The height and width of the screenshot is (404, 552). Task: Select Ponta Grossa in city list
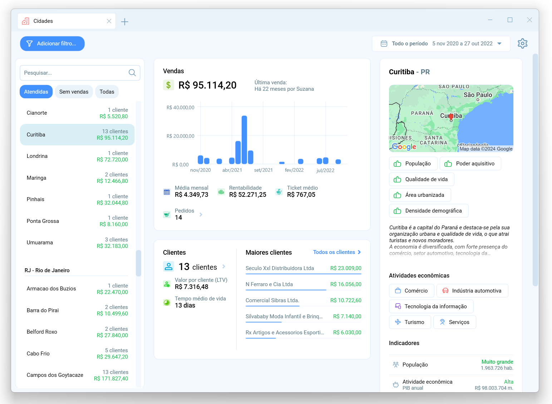click(x=77, y=221)
